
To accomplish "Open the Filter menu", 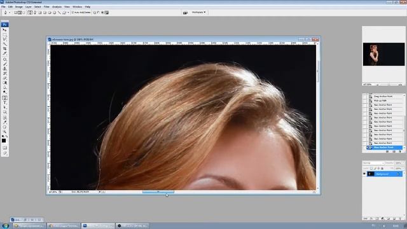I will 46,7.
